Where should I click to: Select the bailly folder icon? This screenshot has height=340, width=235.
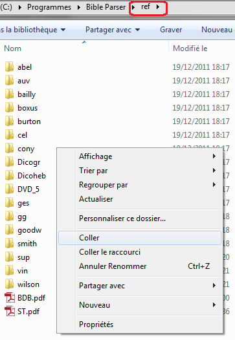click(x=9, y=94)
